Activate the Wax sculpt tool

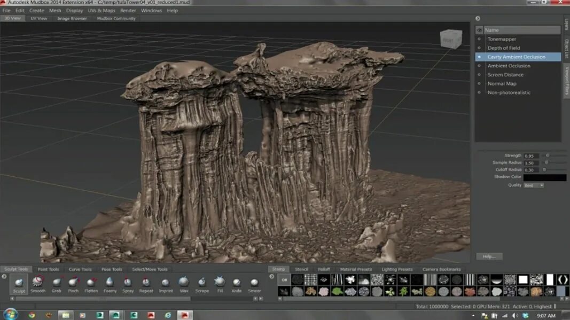[184, 283]
